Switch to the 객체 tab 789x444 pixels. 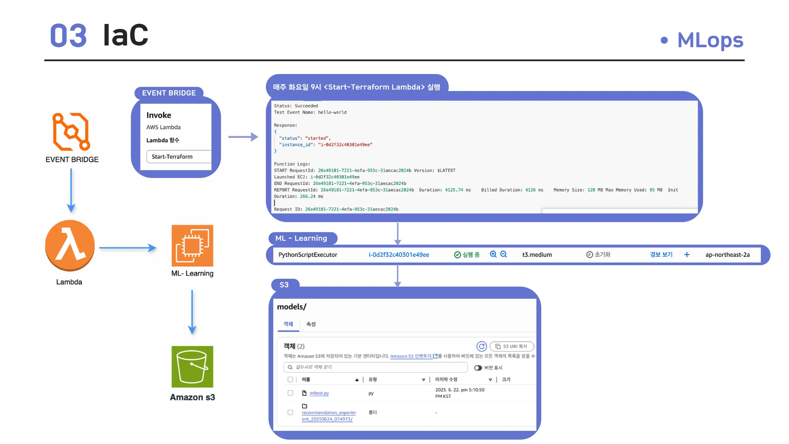(288, 324)
